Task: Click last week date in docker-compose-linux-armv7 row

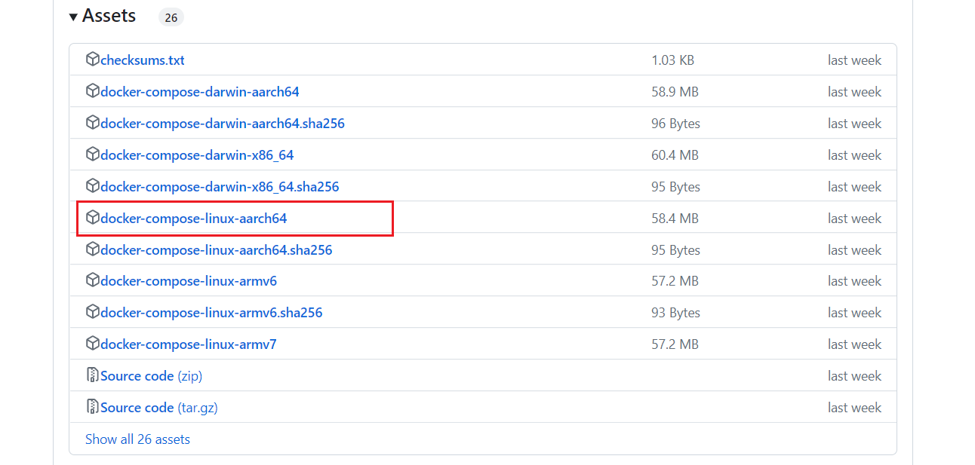Action: pyautogui.click(x=854, y=344)
